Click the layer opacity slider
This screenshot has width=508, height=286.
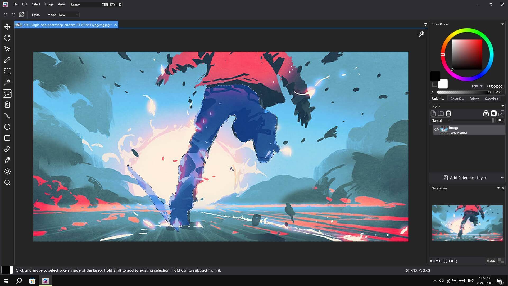tap(473, 120)
